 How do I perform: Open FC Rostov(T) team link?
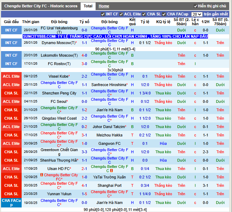click(59, 64)
